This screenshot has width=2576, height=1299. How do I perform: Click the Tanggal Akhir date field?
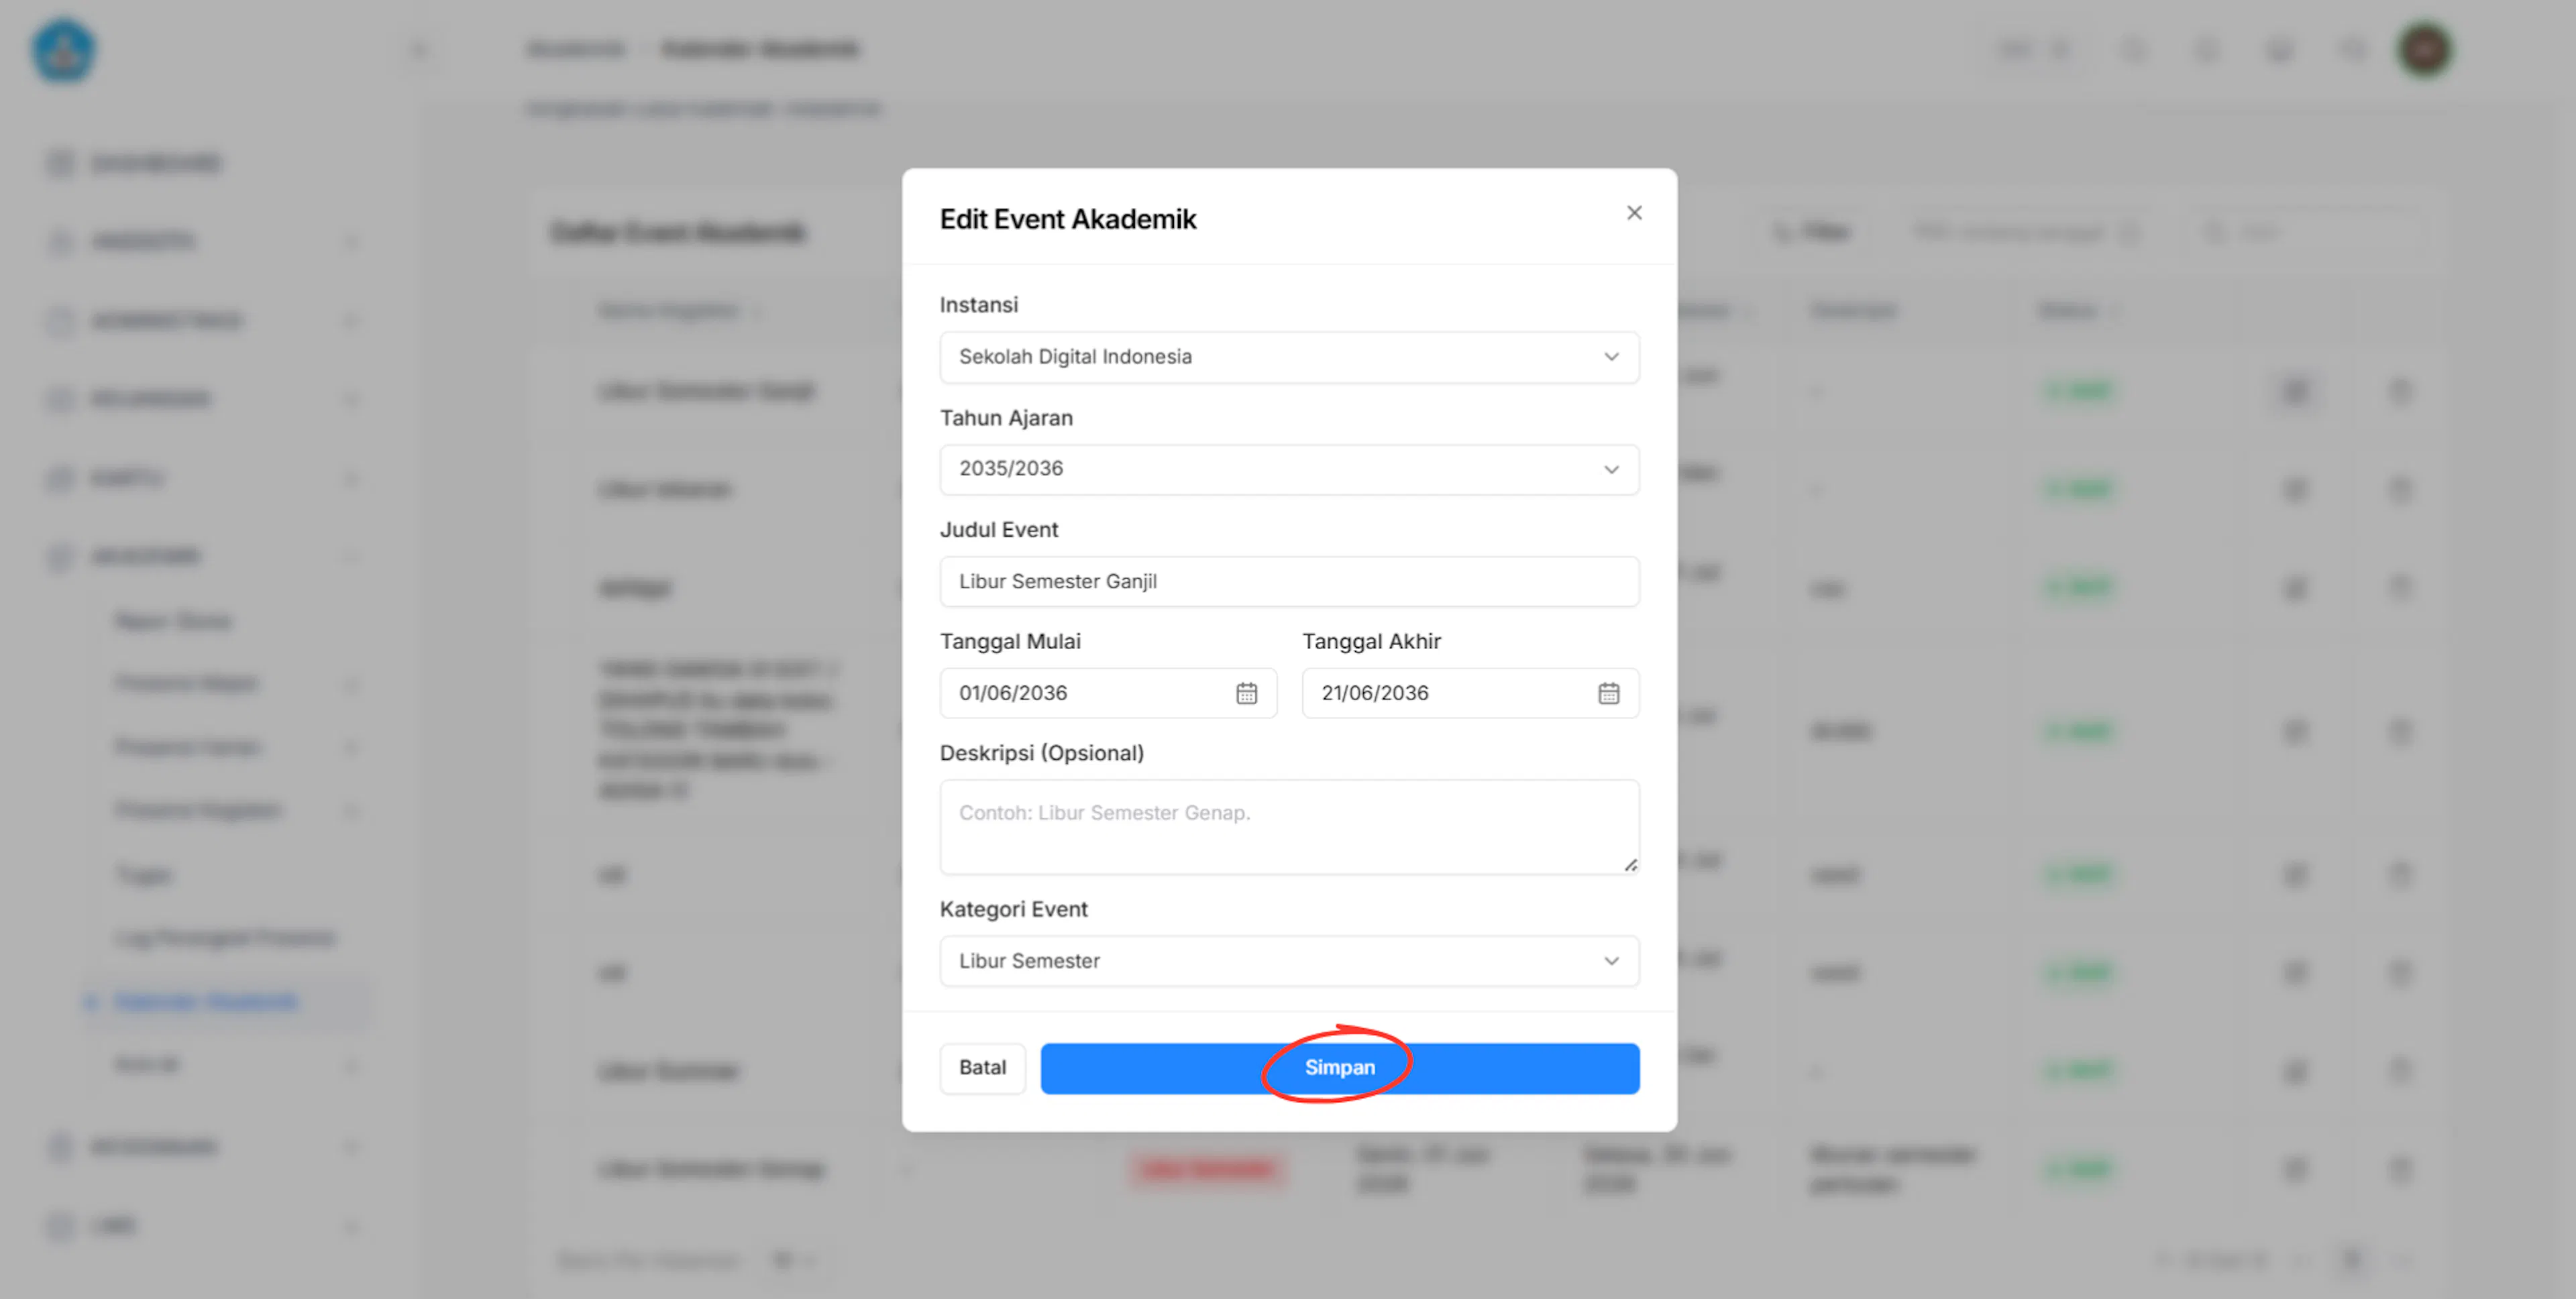1470,693
